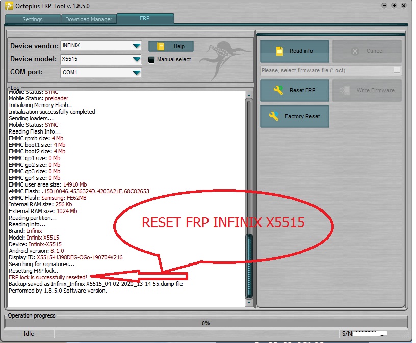
Task: Click the COM1 port combo box field
Action: pyautogui.click(x=101, y=73)
